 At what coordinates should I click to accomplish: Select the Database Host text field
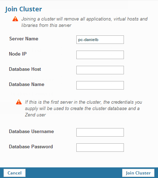(x=100, y=70)
